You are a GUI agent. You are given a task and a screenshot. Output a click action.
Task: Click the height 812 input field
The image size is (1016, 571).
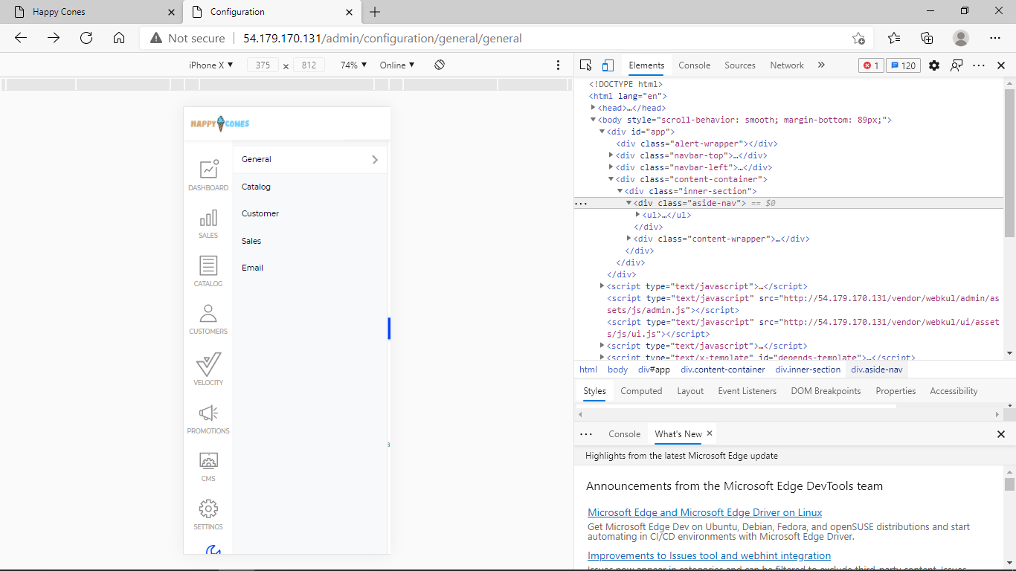(309, 65)
